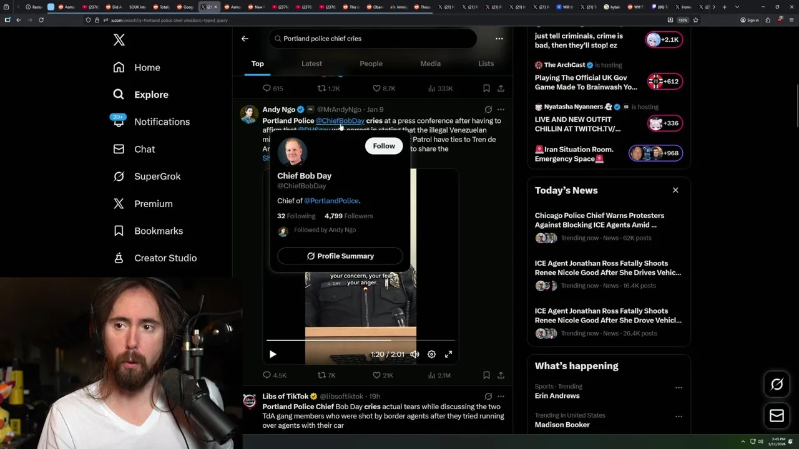Click the X logo in sidebar
The width and height of the screenshot is (799, 449).
119,40
